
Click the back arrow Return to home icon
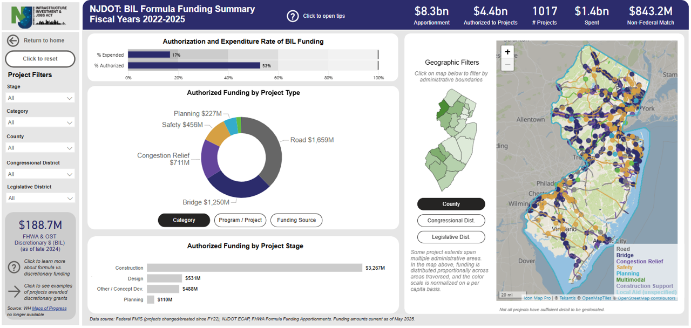coord(13,40)
